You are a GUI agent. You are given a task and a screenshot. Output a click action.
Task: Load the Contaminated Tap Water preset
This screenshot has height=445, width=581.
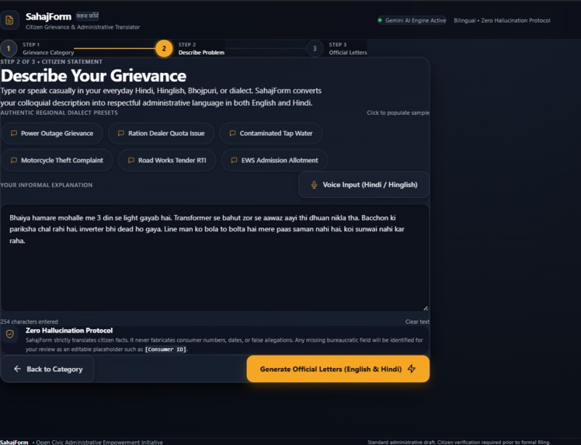(x=271, y=134)
